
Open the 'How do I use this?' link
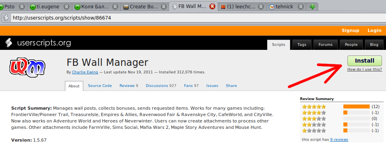(364, 69)
